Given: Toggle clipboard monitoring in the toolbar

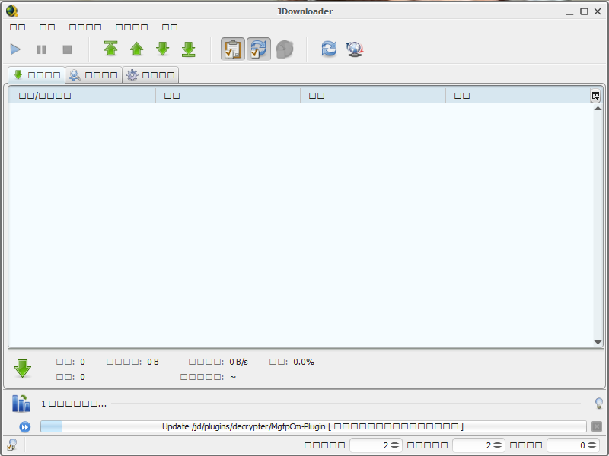Looking at the screenshot, I should [x=233, y=49].
